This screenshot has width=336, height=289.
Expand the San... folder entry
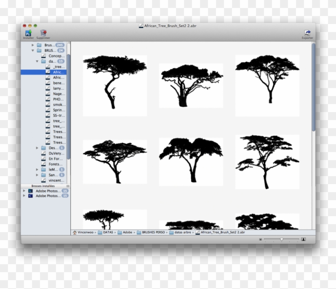coord(38,175)
